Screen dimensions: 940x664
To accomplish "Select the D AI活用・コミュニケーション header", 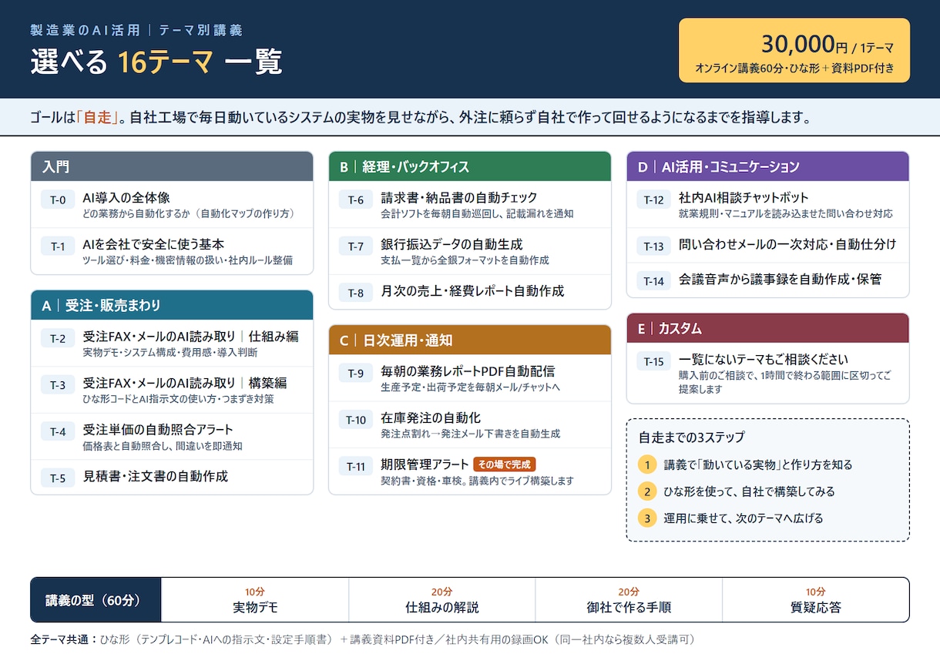I will point(767,166).
